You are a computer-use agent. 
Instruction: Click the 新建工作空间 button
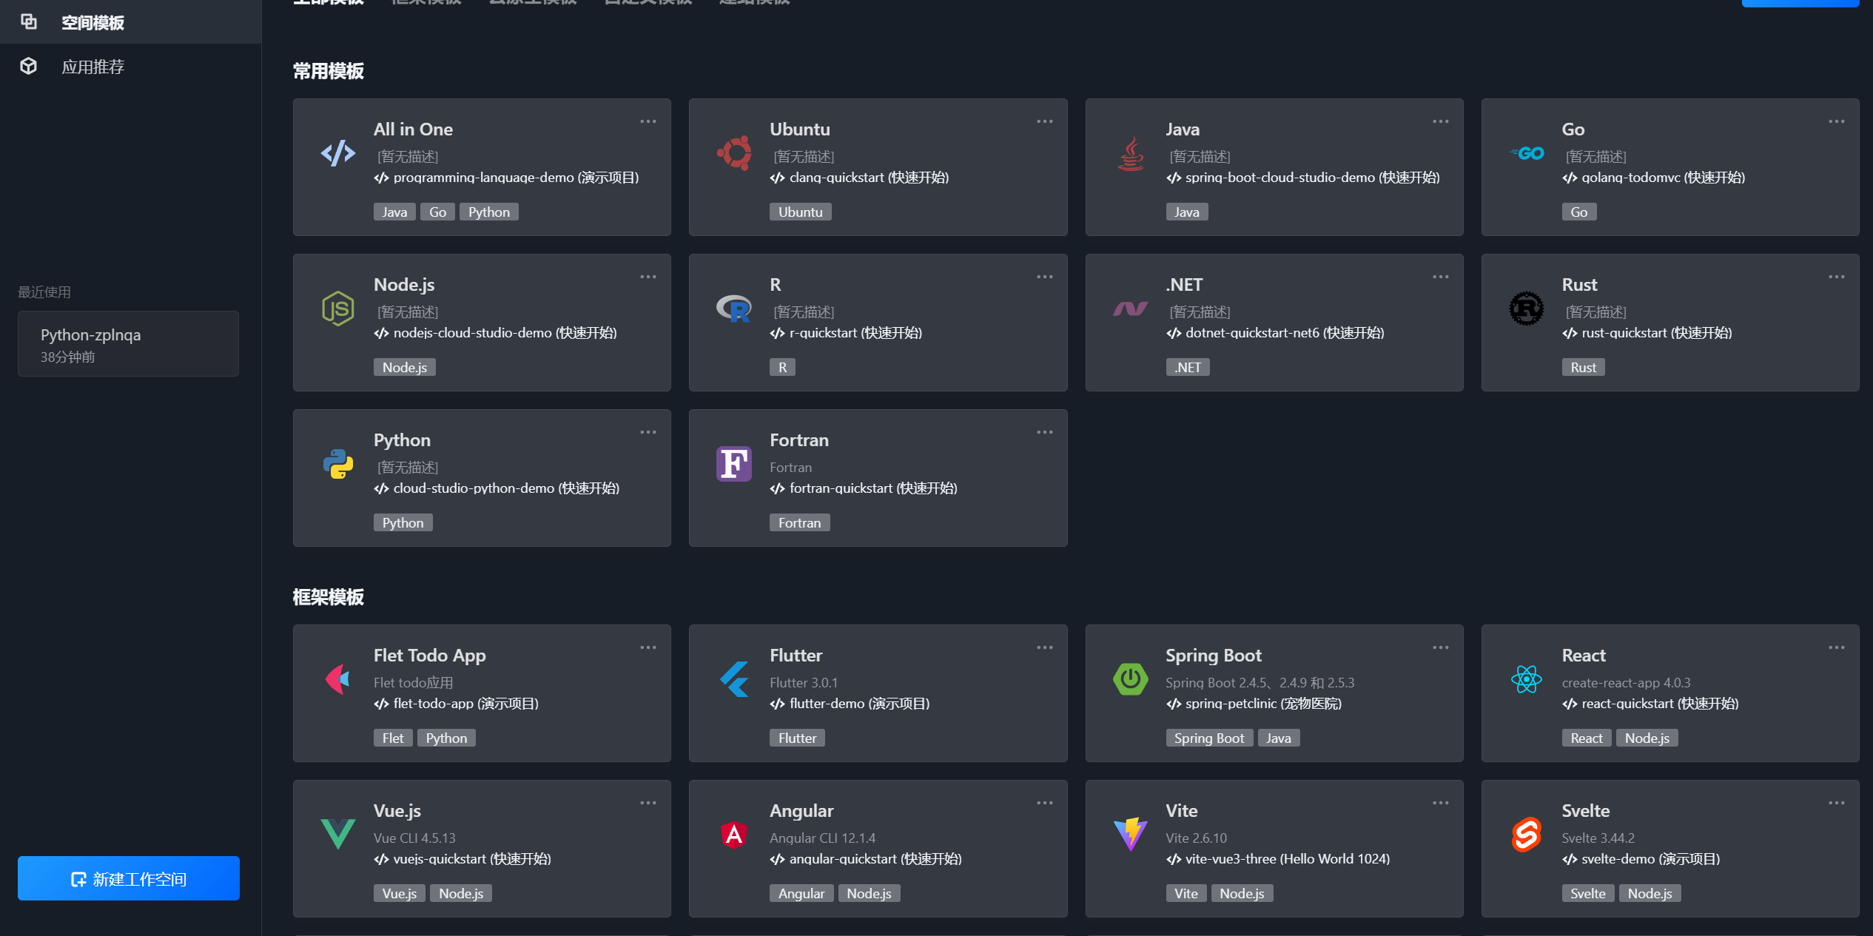(x=129, y=878)
